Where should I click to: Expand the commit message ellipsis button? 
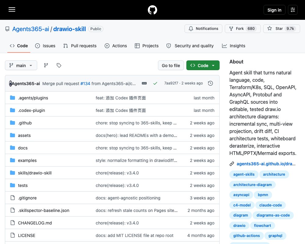144,83
